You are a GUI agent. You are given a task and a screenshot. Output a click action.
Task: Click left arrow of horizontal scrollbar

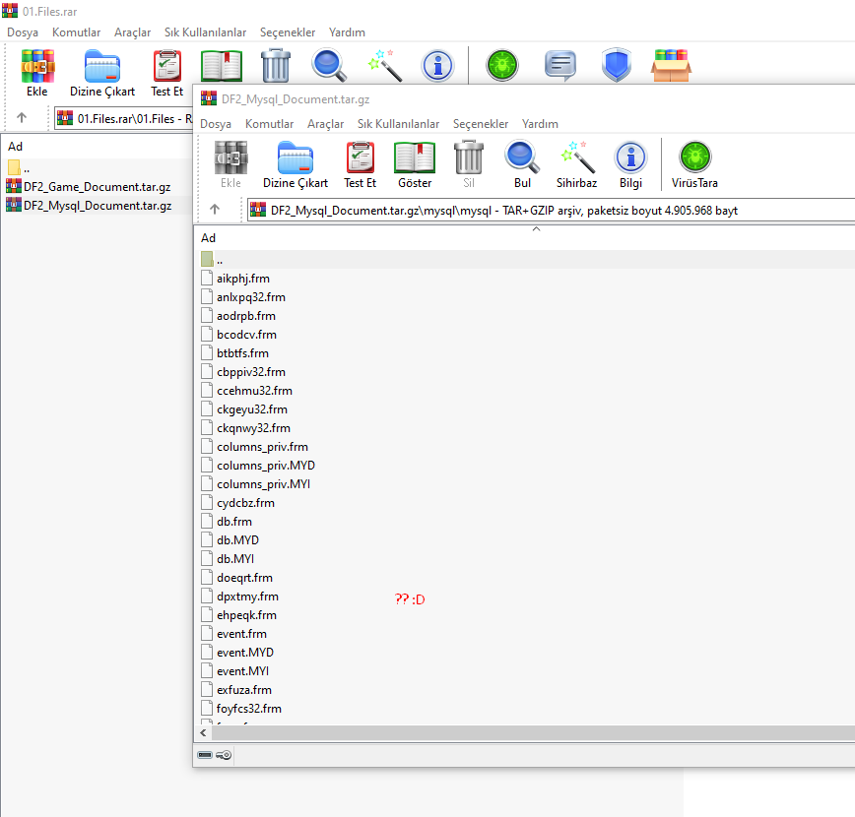(203, 733)
